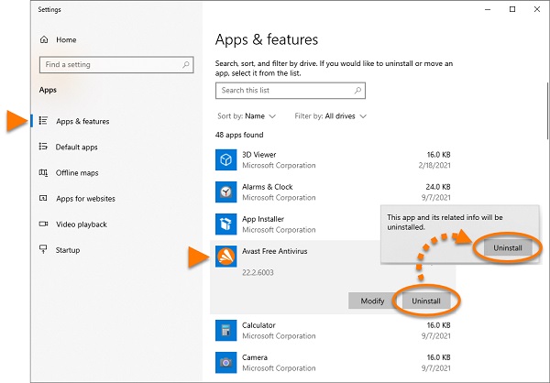Select the Avast Free Antivirus name

(x=275, y=251)
